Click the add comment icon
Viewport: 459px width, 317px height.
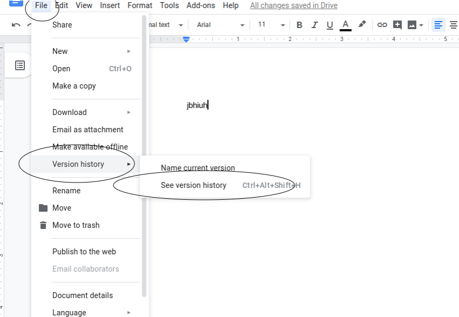pos(397,25)
